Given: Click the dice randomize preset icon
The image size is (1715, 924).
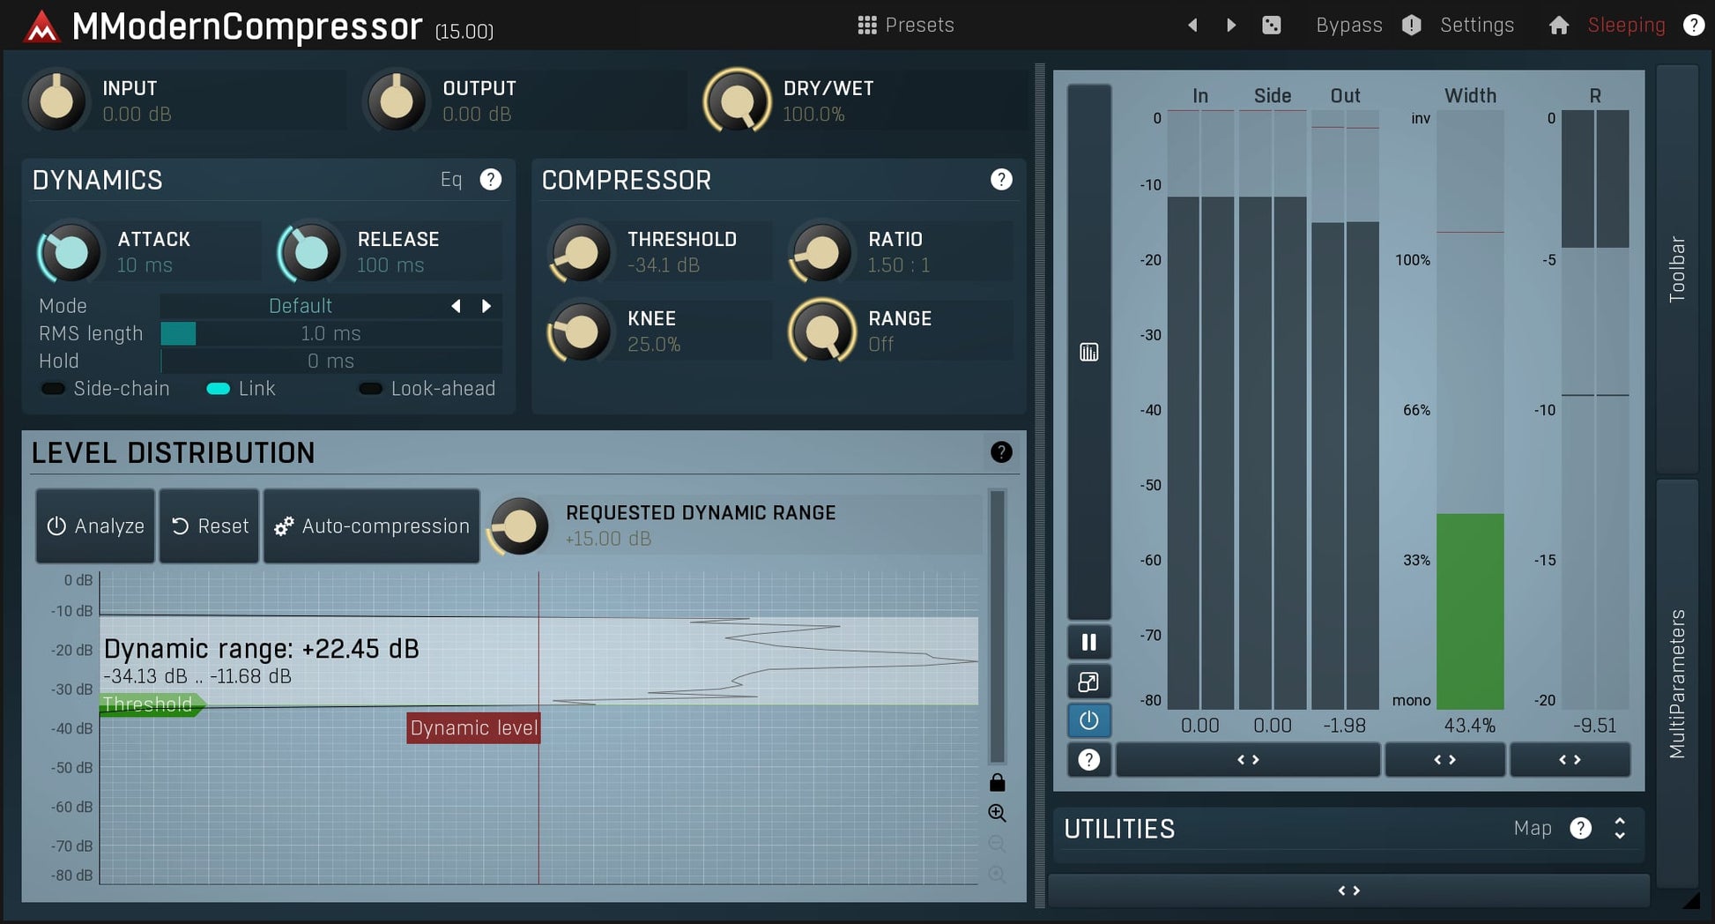Looking at the screenshot, I should point(1272,25).
